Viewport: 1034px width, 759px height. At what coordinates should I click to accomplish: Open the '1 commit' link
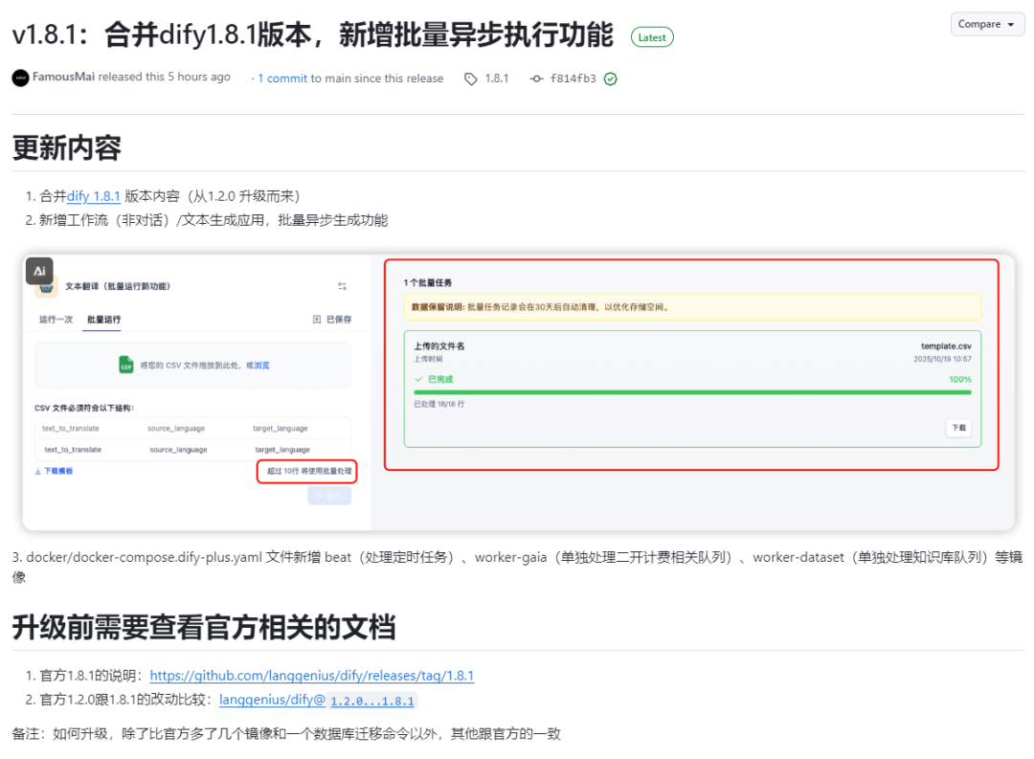click(282, 78)
